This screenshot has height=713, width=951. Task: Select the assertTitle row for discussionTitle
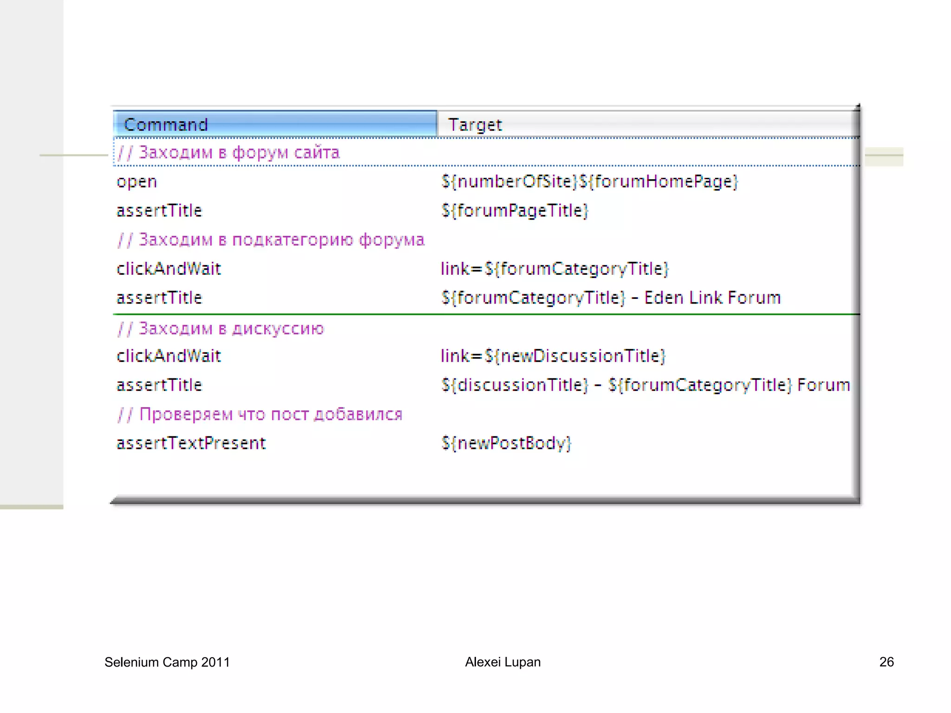point(159,385)
